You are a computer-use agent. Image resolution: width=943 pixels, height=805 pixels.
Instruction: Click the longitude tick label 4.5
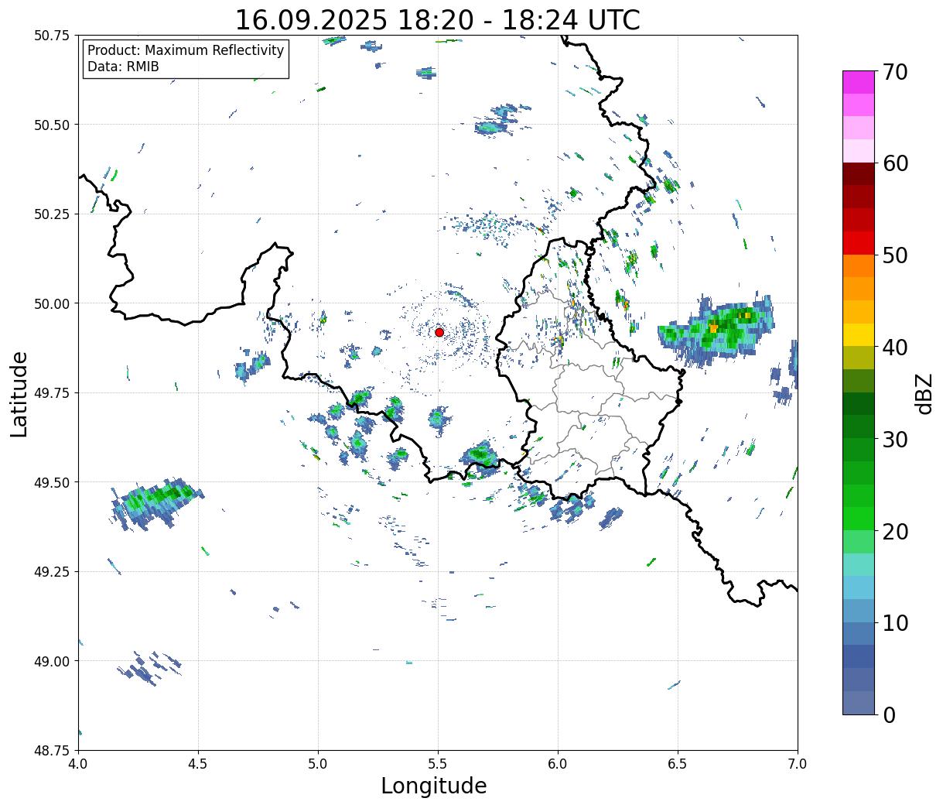[198, 764]
